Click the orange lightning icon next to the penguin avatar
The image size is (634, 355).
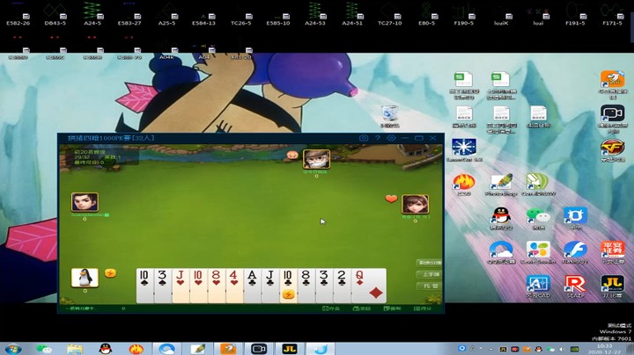tap(110, 273)
